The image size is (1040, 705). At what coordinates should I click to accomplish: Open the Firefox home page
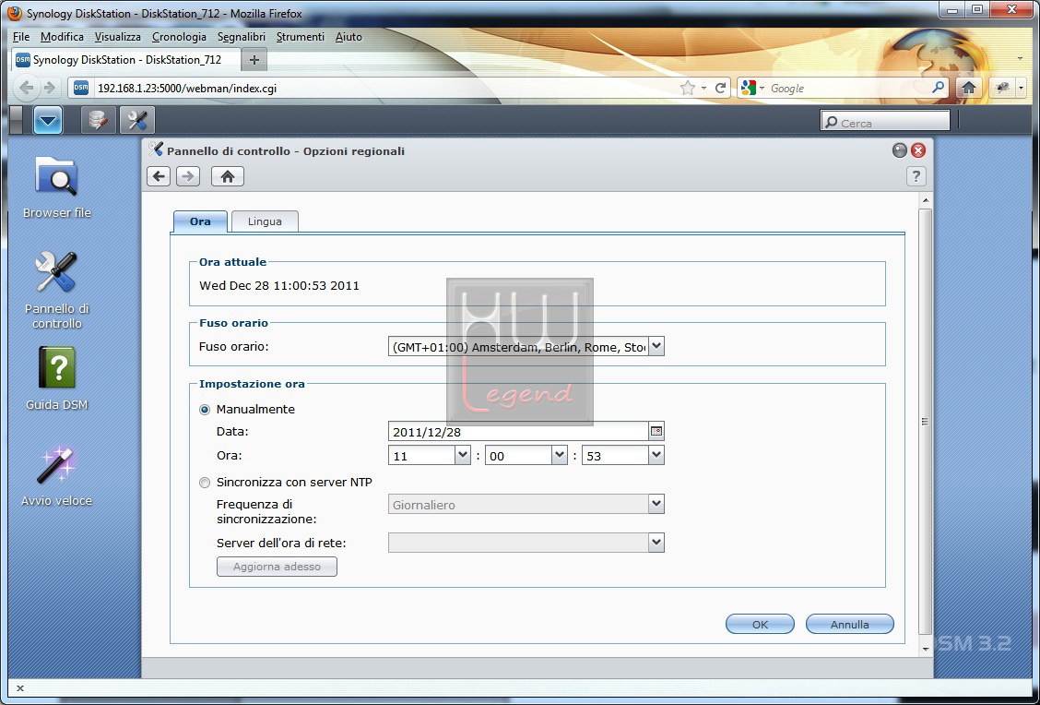(968, 88)
